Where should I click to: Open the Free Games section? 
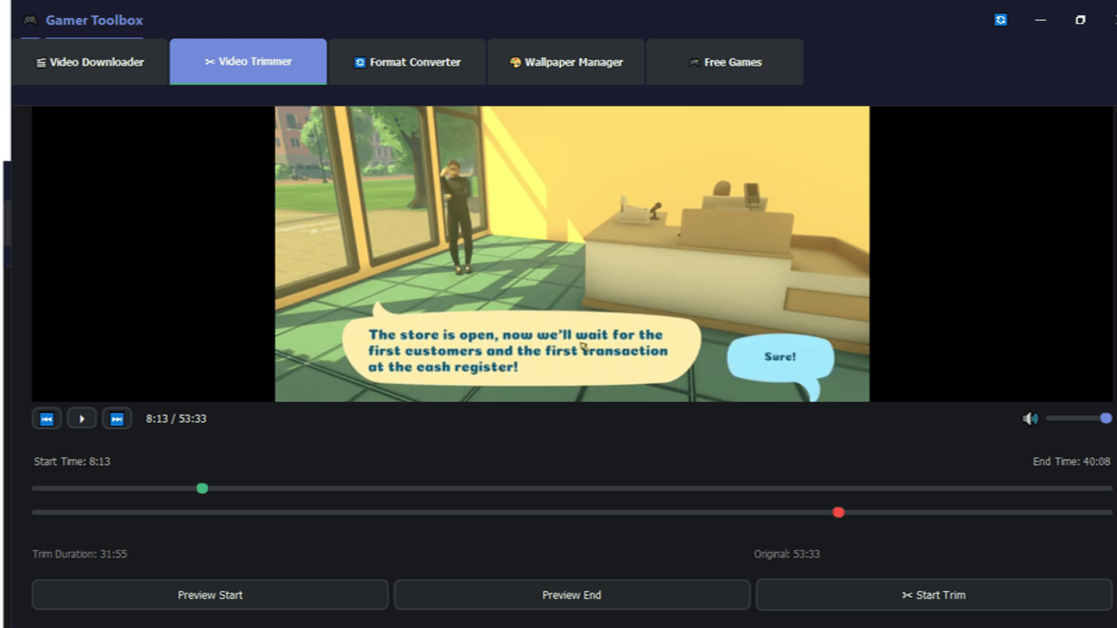coord(725,62)
